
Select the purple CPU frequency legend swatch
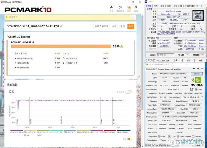17,130
